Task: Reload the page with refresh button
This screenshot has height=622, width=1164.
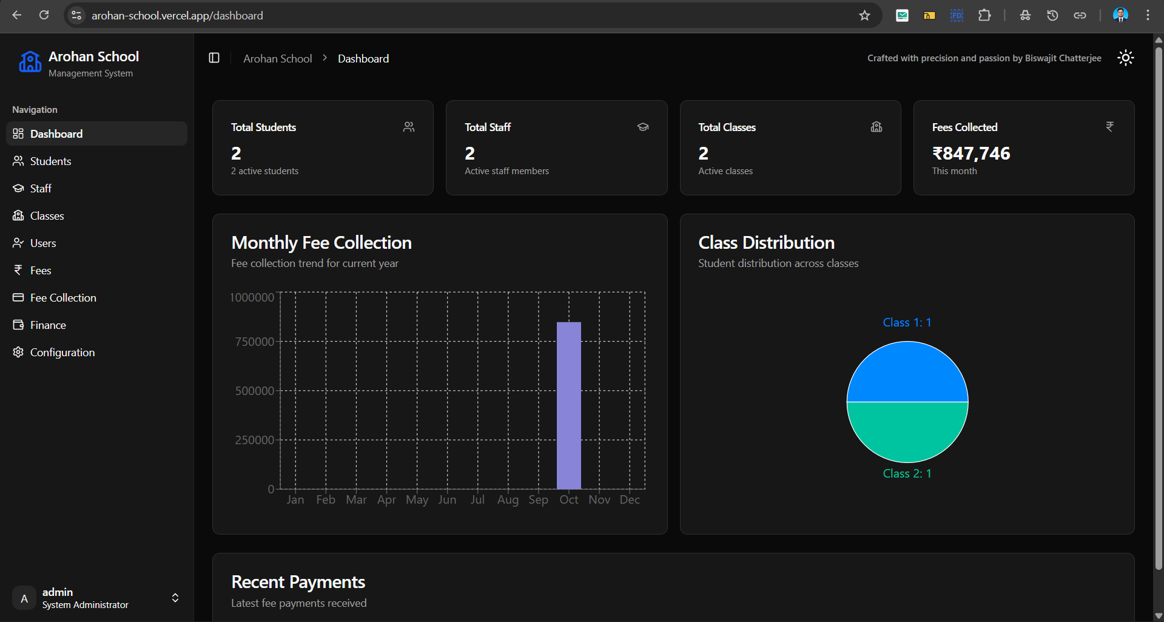Action: pos(44,15)
